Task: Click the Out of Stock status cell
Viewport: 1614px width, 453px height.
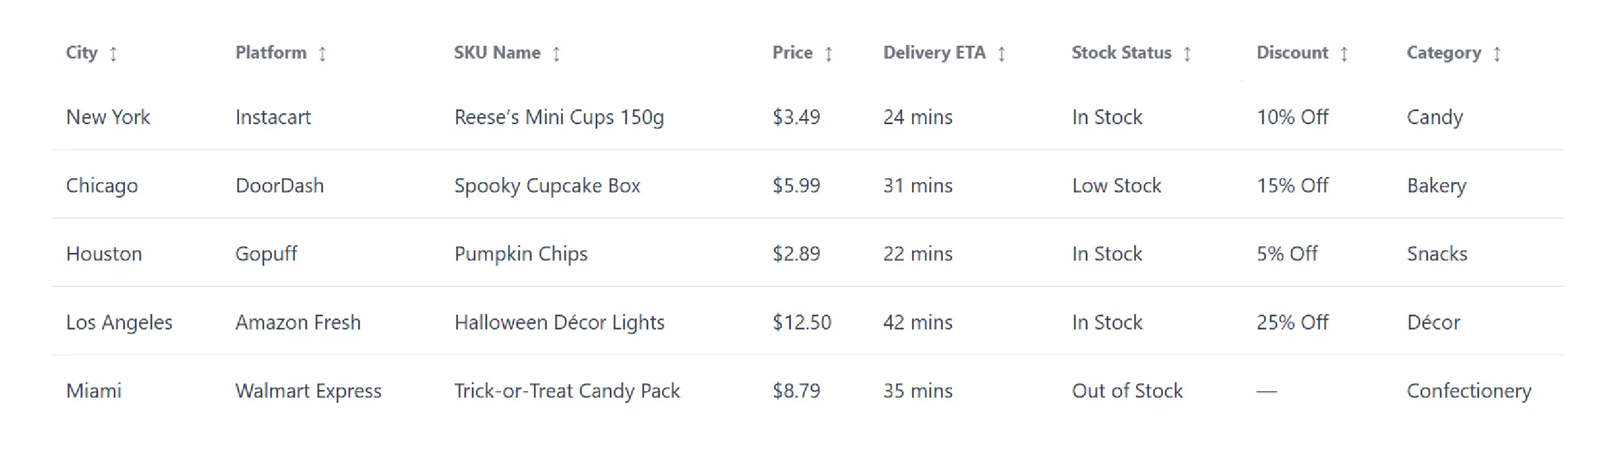Action: [x=1127, y=391]
